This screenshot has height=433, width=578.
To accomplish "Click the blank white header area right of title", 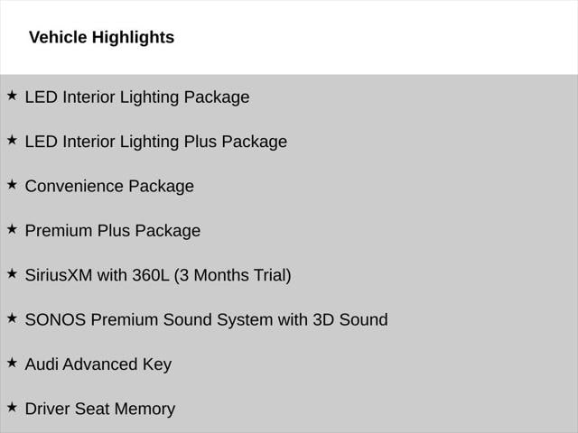I will [x=379, y=38].
